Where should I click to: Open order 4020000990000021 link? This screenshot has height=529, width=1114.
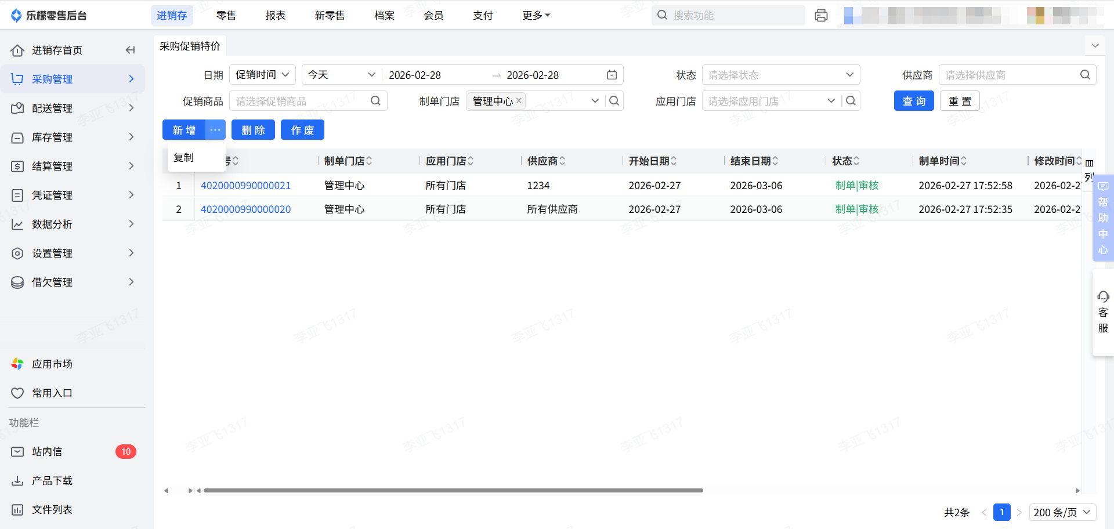(245, 186)
